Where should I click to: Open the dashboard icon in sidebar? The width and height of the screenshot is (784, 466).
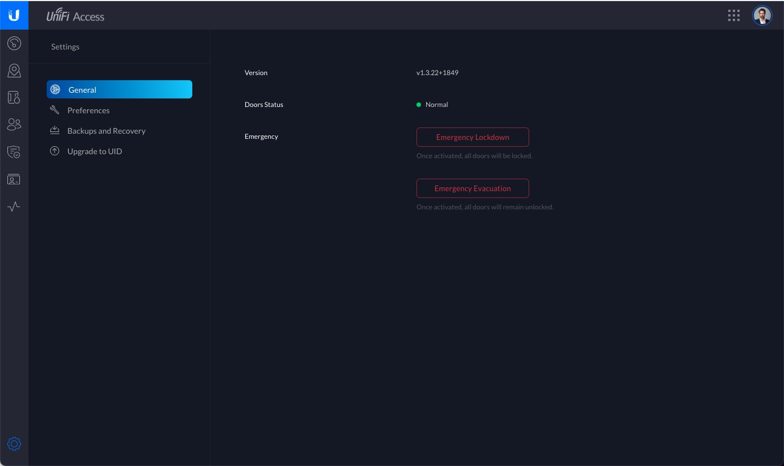14,43
